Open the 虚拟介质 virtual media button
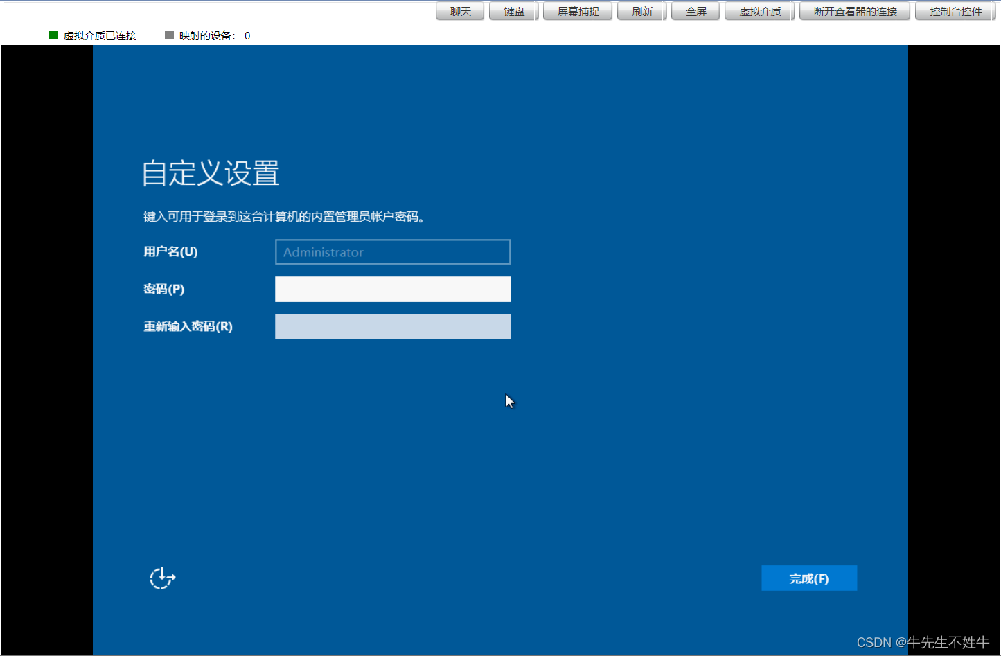1001x656 pixels. pos(760,11)
